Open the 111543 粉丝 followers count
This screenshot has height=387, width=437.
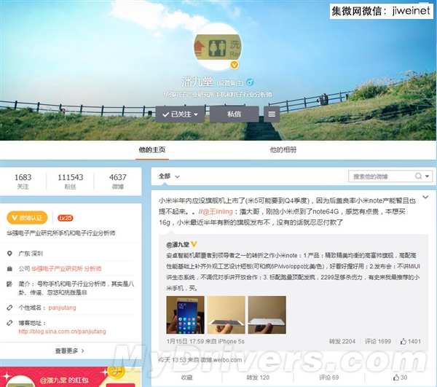pos(70,181)
